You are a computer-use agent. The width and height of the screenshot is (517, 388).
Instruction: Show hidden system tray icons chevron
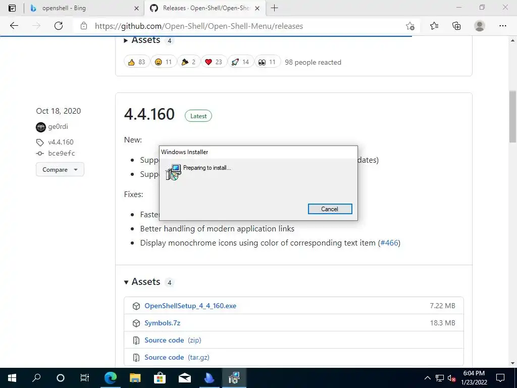click(427, 378)
